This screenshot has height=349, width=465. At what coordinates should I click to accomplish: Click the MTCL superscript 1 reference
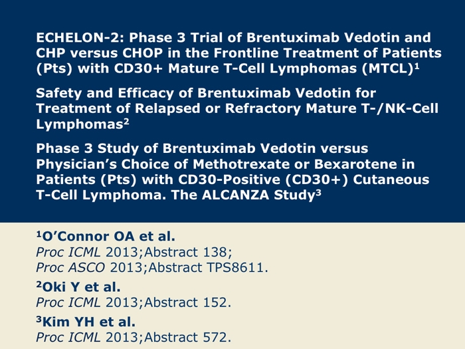(x=417, y=66)
